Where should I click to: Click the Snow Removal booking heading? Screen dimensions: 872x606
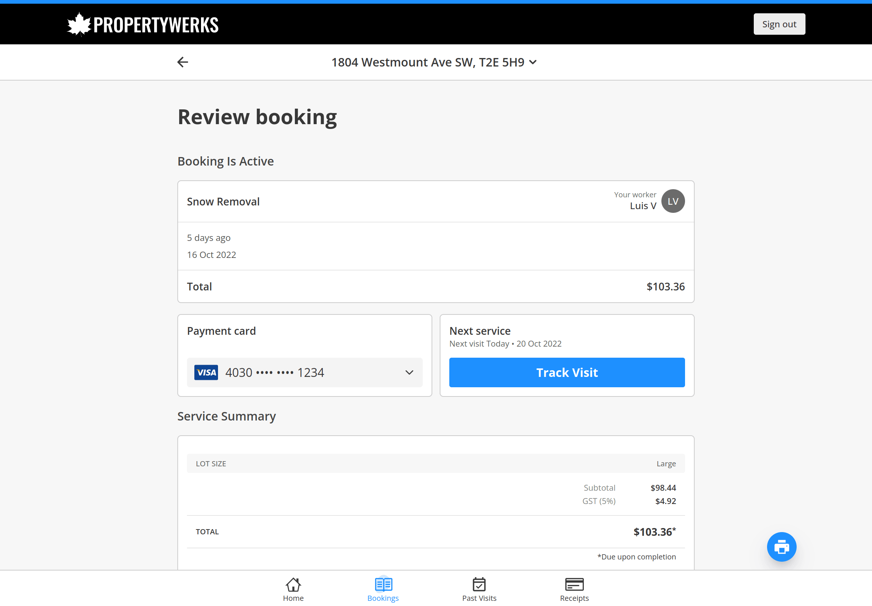(x=223, y=202)
